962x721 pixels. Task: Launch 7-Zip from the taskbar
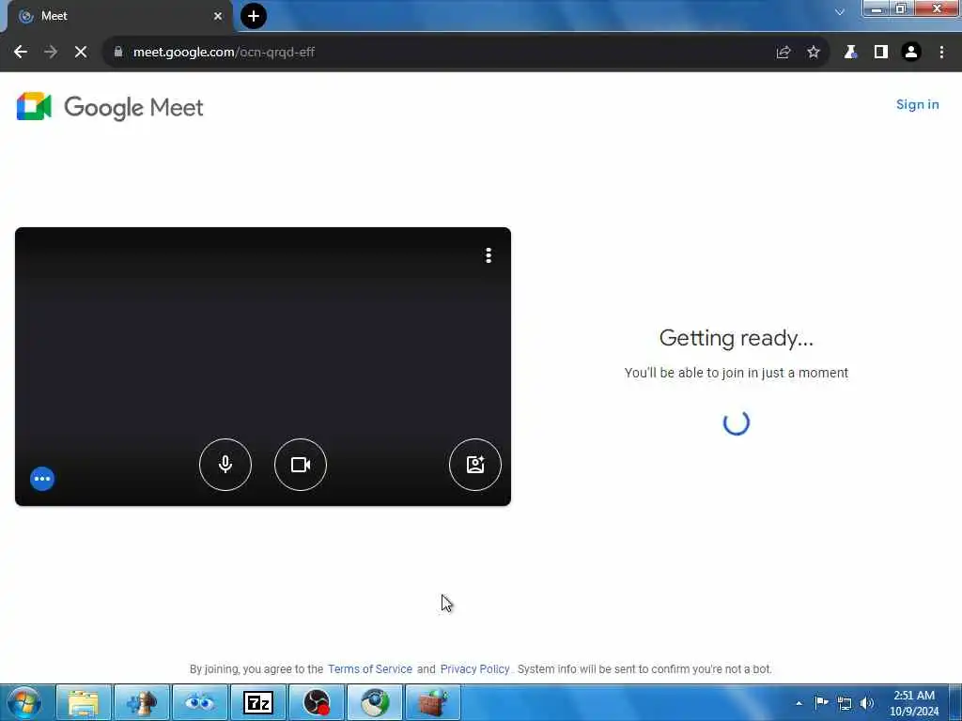click(x=257, y=702)
